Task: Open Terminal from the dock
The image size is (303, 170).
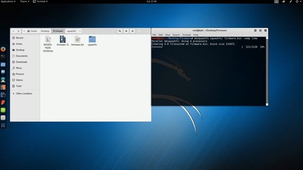Action: click(x=3, y=57)
